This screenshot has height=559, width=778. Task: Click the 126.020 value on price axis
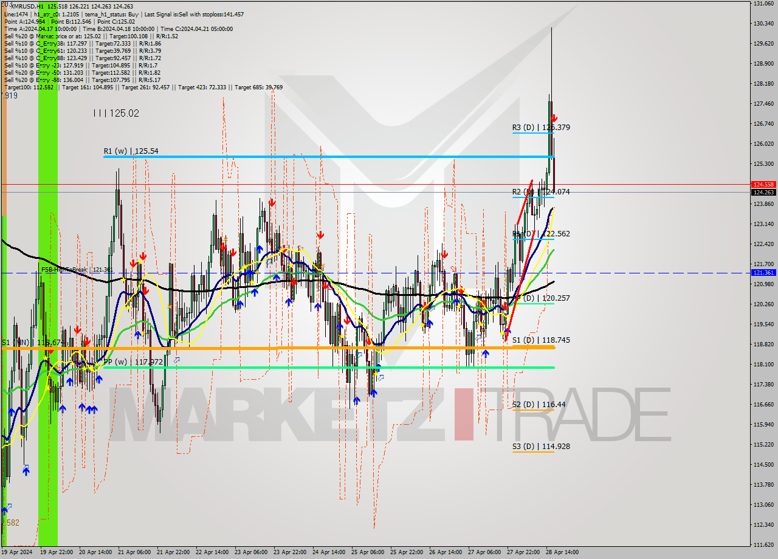point(763,143)
